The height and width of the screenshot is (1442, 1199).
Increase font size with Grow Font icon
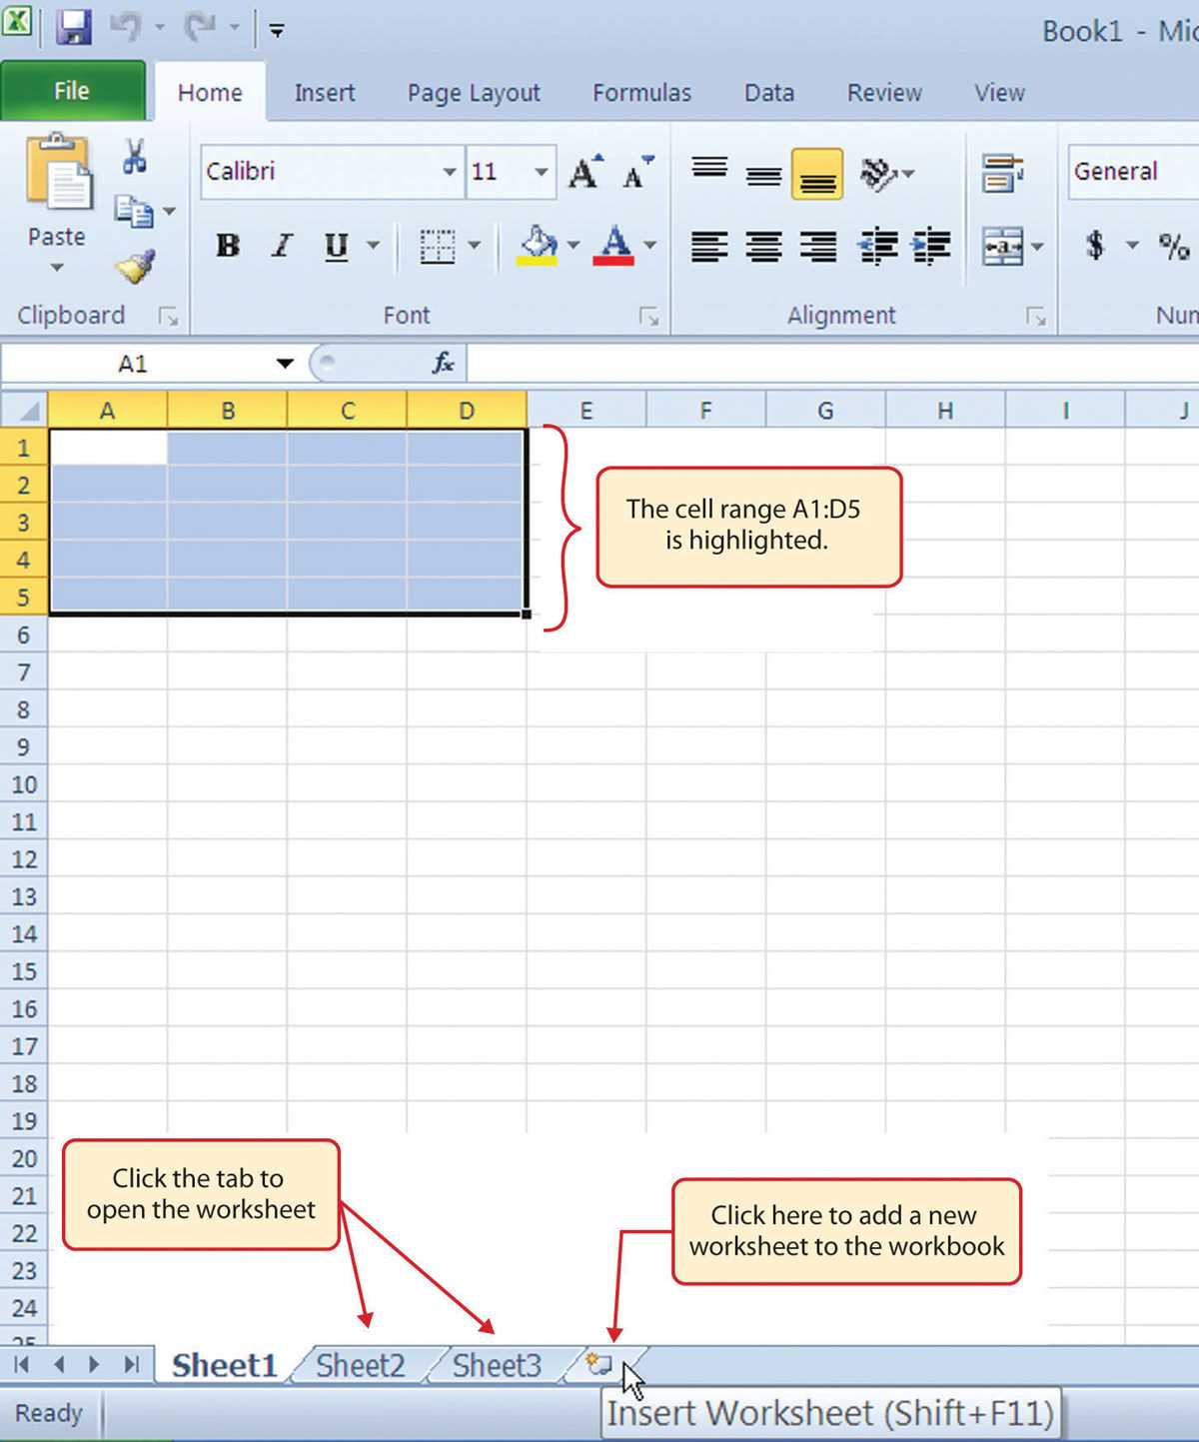coord(586,172)
